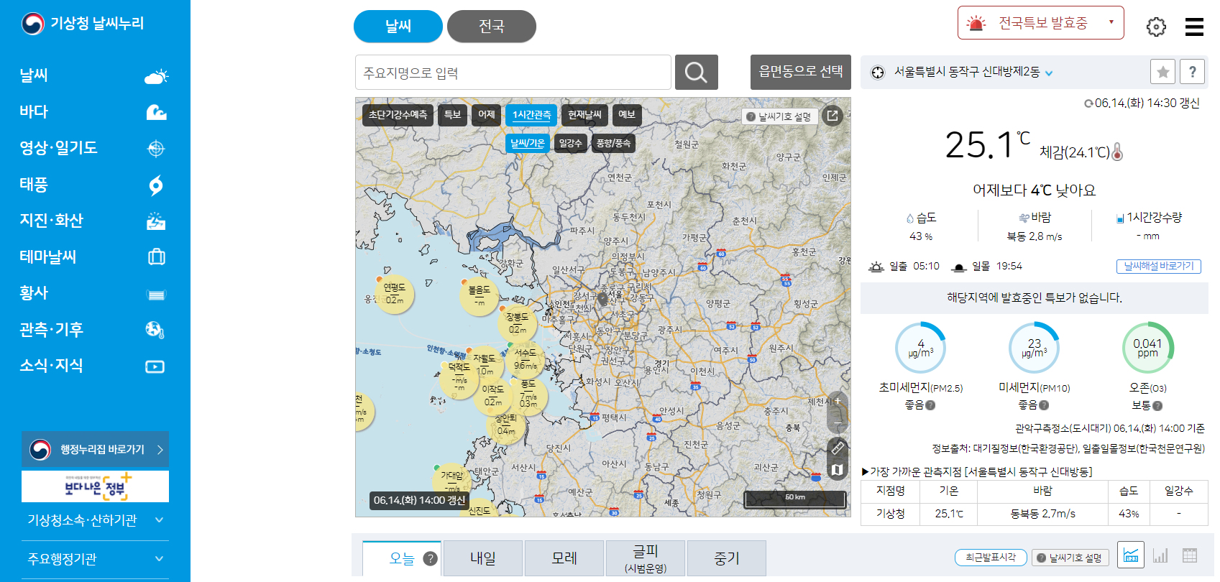
Task: Open 날씨 sidebar menu with sun-cloud icon
Action: click(95, 75)
